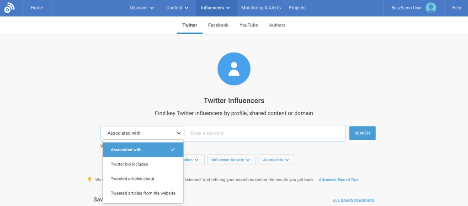Open Advanced Search Tips link
The image size is (468, 206).
338,180
